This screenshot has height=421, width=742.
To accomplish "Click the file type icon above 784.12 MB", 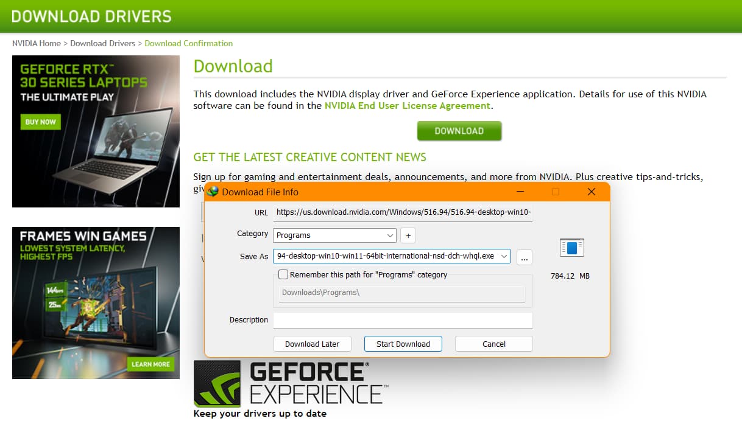I will click(571, 247).
